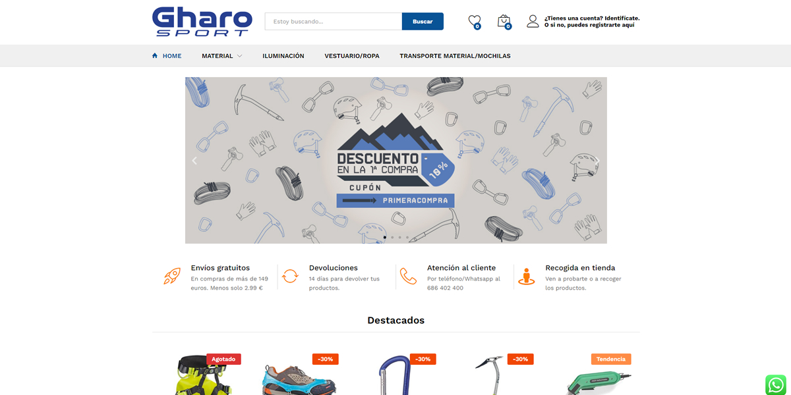The height and width of the screenshot is (395, 791).
Task: Advance the carousel with the right arrow
Action: [597, 160]
